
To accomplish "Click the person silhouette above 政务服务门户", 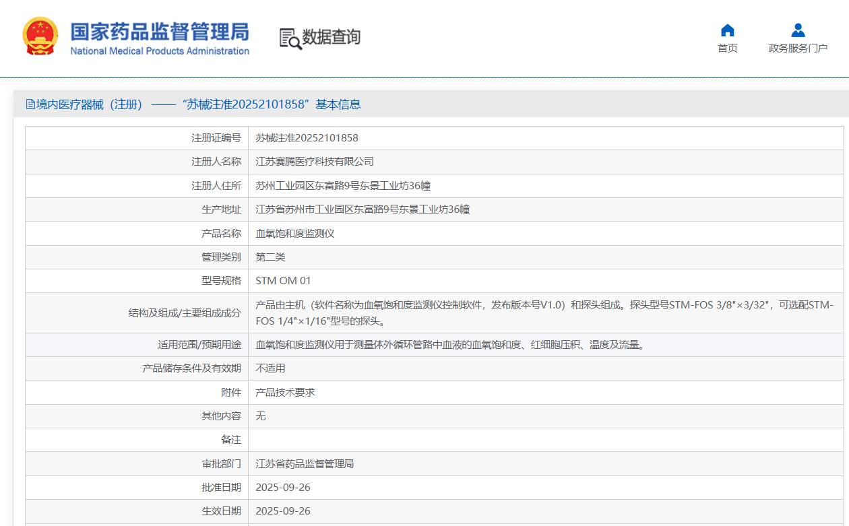I will click(x=797, y=29).
